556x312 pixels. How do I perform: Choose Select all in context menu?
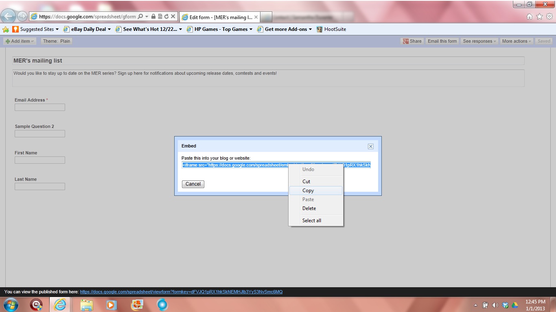(312, 221)
